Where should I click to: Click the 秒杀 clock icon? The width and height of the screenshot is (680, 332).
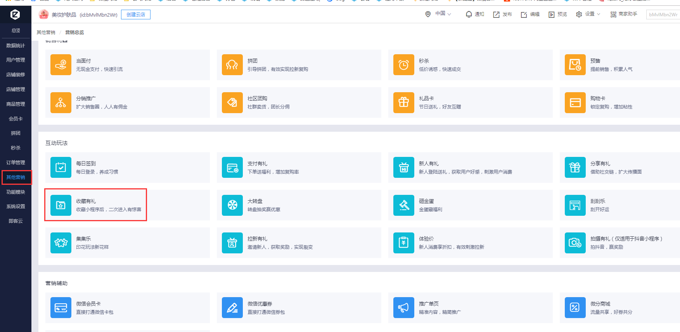point(404,65)
